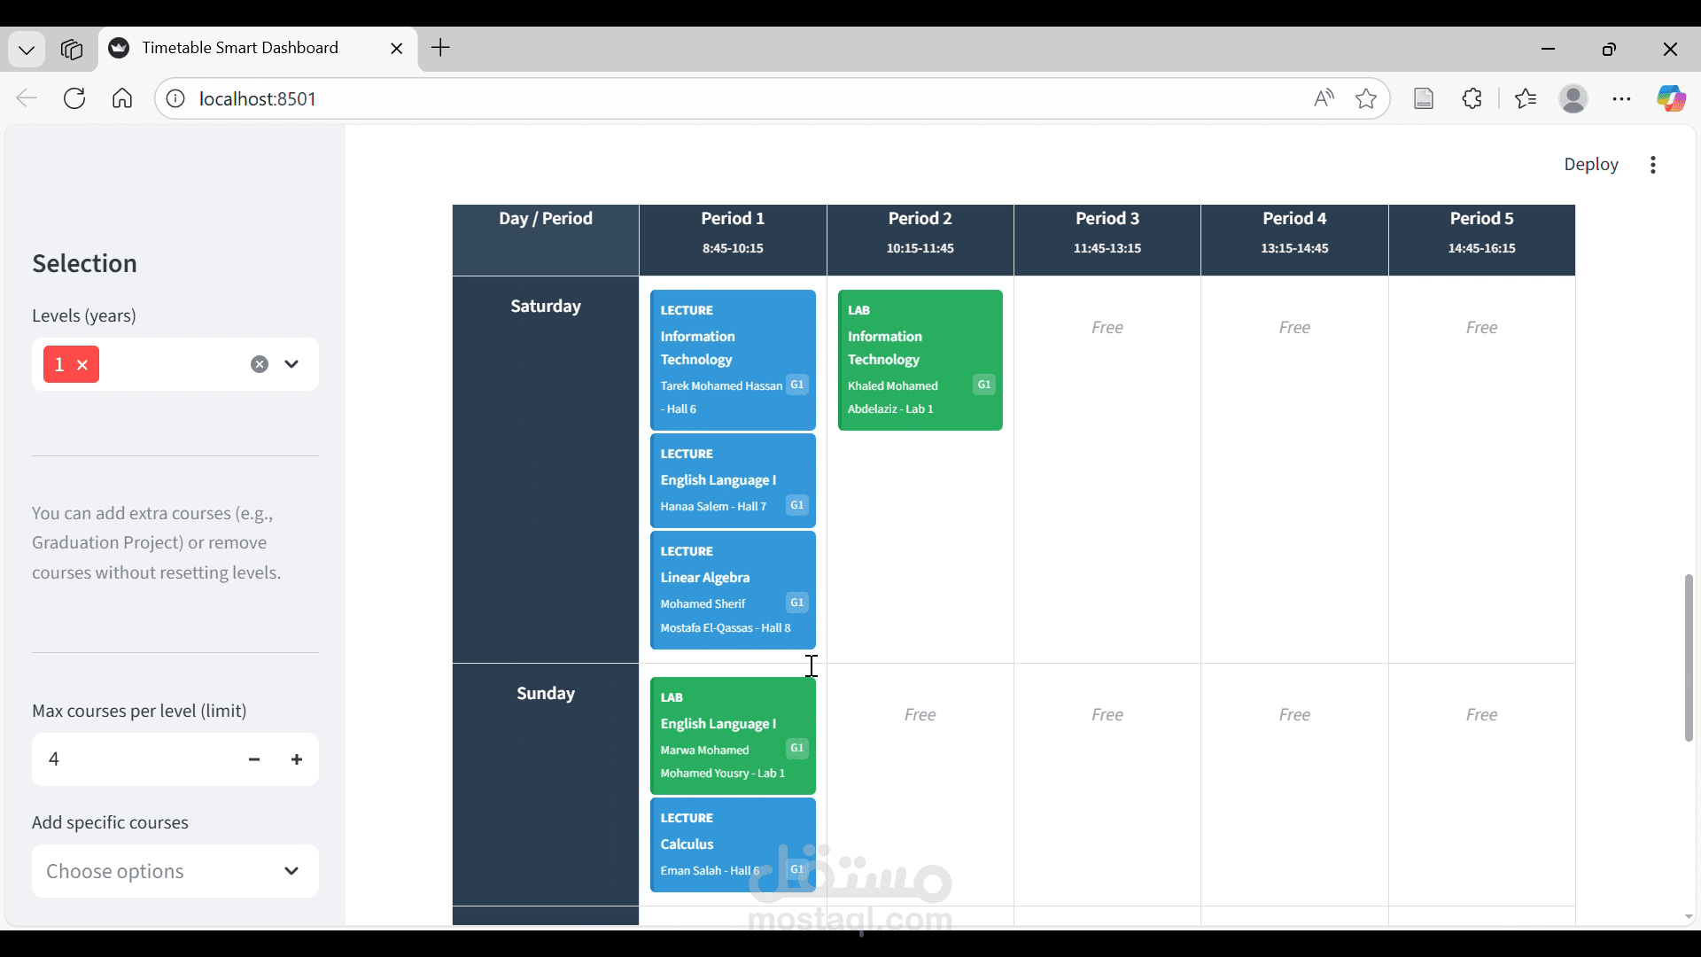This screenshot has height=957, width=1701.
Task: Expand the Levels (years) dropdown
Action: [291, 364]
